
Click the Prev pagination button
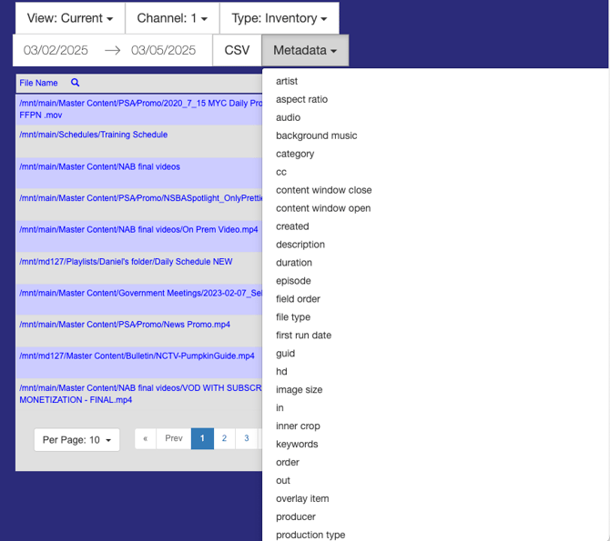tap(173, 438)
